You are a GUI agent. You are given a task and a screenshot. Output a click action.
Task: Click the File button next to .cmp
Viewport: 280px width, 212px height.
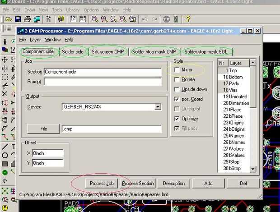pos(43,129)
